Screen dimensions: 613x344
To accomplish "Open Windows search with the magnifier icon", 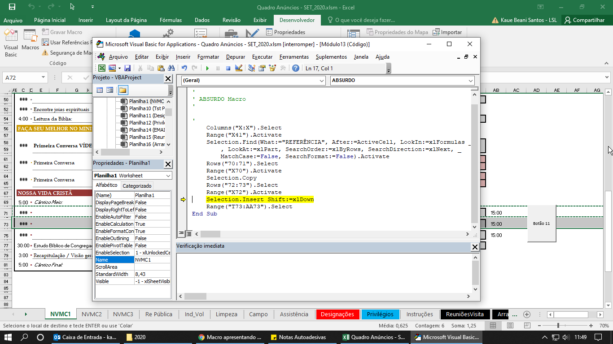I will [25, 337].
